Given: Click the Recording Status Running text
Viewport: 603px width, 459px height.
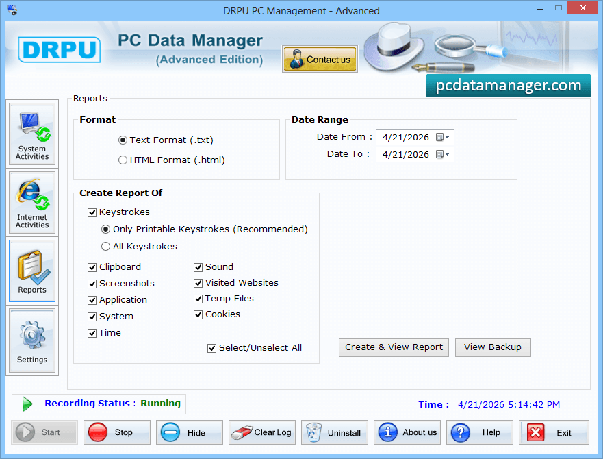Looking at the screenshot, I should pyautogui.click(x=113, y=403).
